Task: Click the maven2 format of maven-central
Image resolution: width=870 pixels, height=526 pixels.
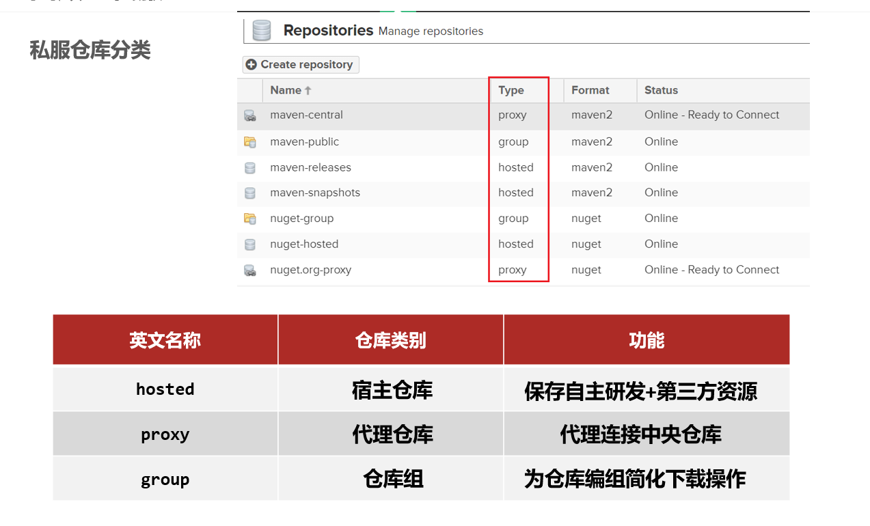Action: (592, 115)
